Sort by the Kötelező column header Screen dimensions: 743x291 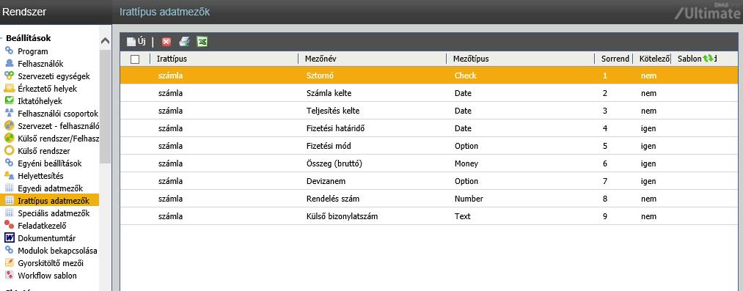click(654, 59)
